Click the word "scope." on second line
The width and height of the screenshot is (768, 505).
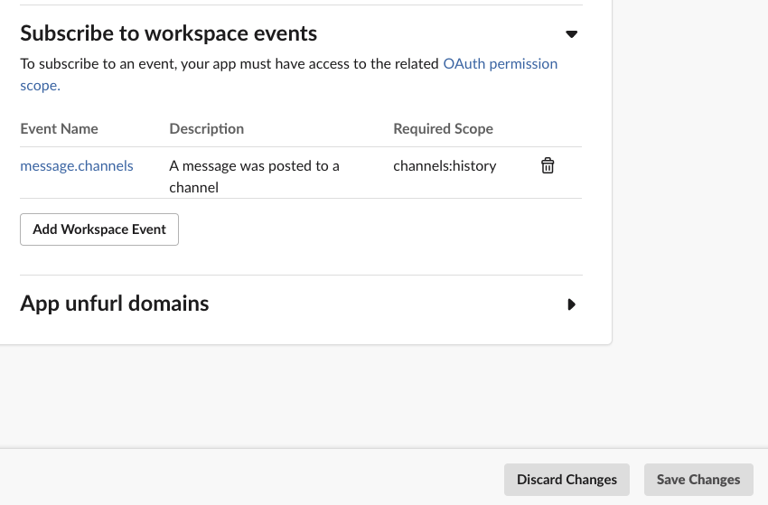(x=40, y=86)
